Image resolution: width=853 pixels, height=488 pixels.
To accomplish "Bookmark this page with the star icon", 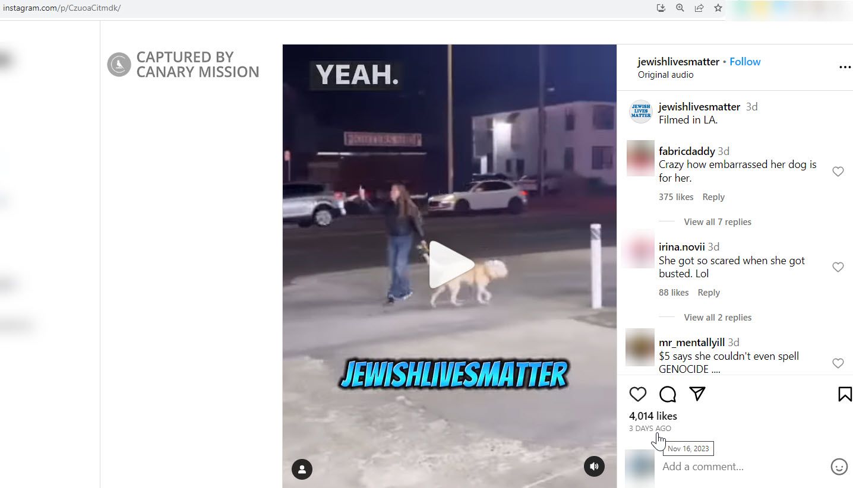I will (x=718, y=8).
